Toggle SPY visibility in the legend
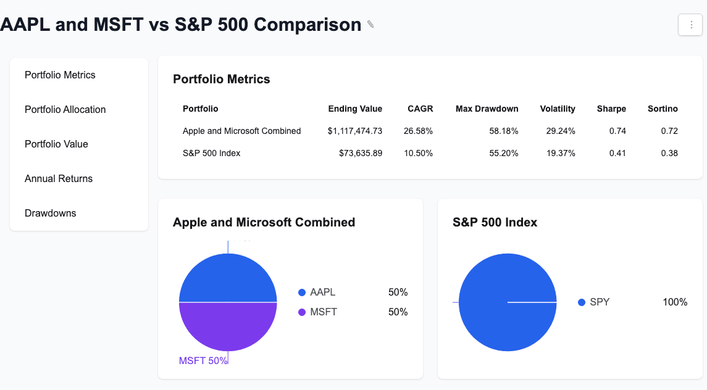Viewport: 707px width, 390px height. [598, 302]
